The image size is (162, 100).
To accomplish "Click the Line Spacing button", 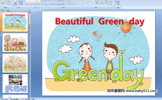I will [64, 1].
